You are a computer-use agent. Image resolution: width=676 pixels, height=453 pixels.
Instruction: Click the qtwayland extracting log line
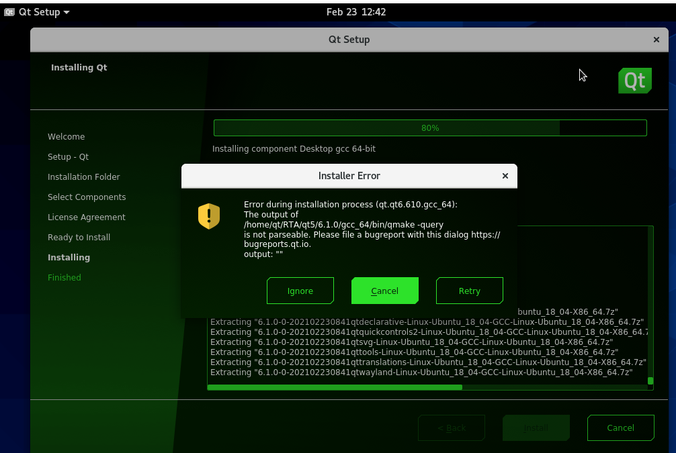[x=421, y=372]
